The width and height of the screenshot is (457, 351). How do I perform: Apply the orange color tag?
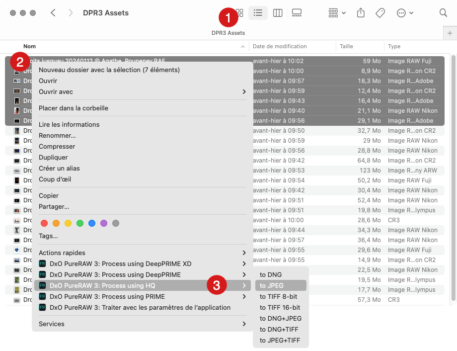[56, 223]
